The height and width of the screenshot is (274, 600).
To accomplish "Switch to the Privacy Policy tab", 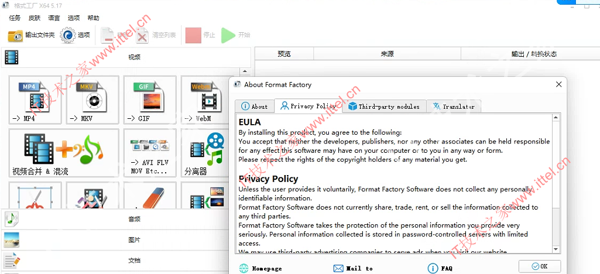I will pyautogui.click(x=308, y=106).
